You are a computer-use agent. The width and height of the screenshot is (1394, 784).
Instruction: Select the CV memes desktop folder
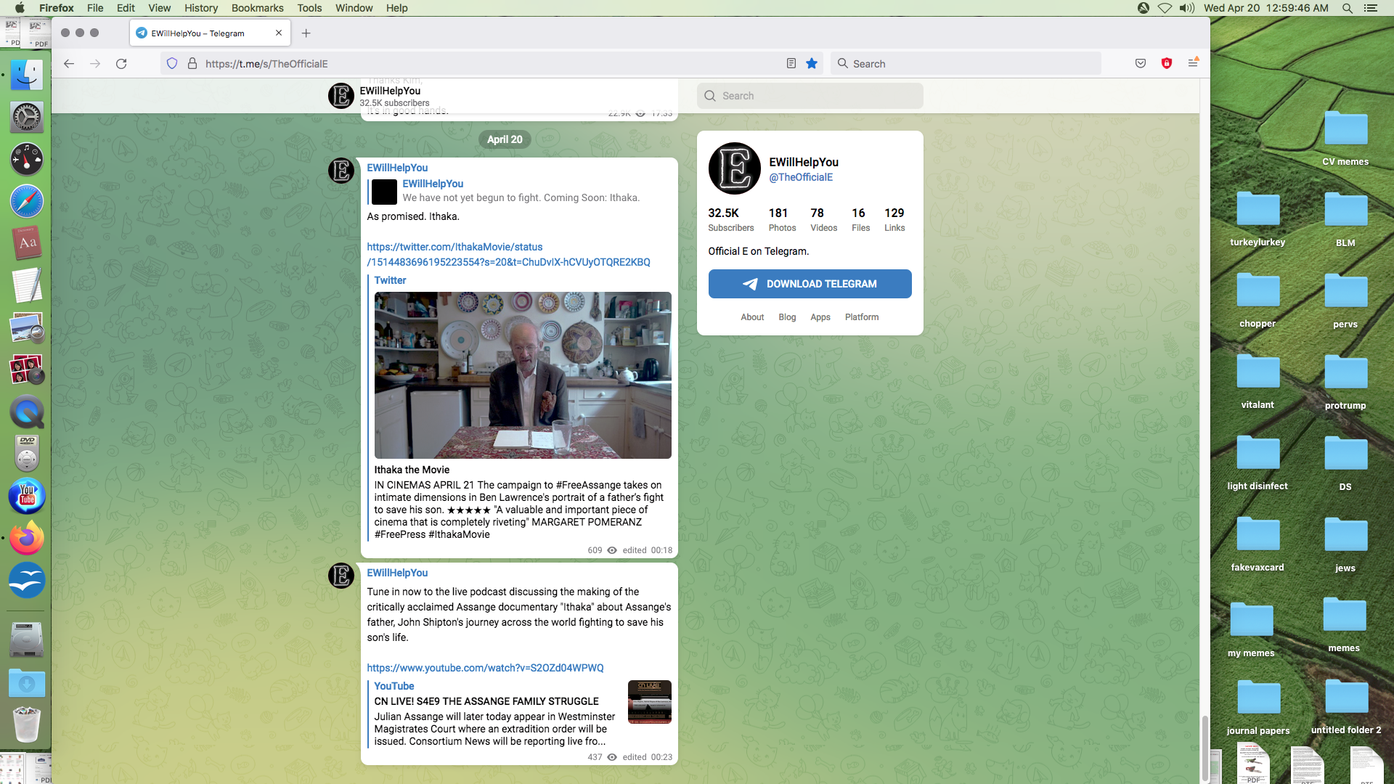[1345, 138]
